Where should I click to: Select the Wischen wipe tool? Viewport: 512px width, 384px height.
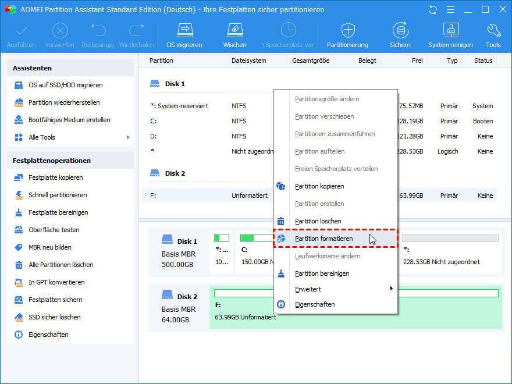point(235,35)
